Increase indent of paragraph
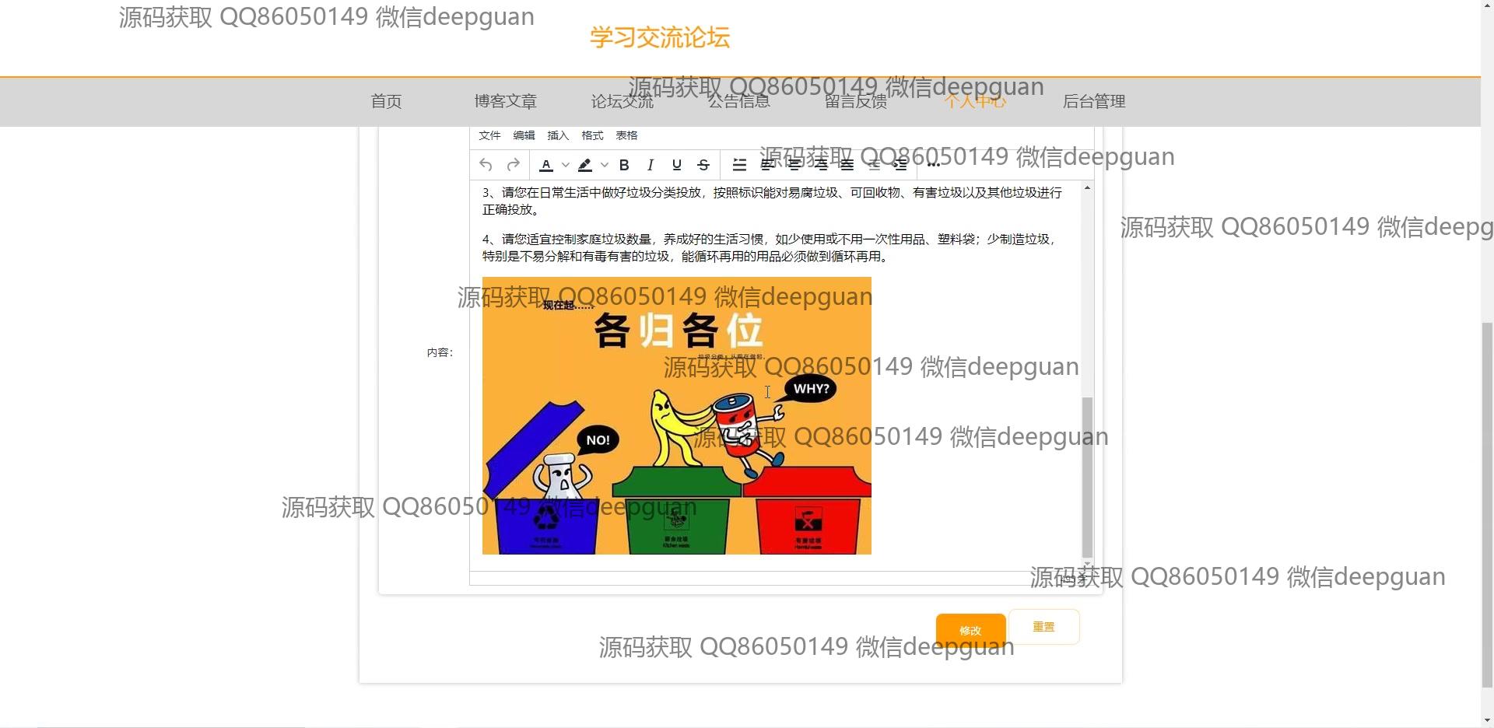 click(x=900, y=165)
